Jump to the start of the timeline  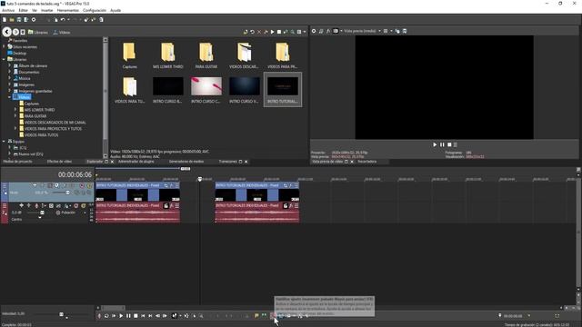[143, 316]
